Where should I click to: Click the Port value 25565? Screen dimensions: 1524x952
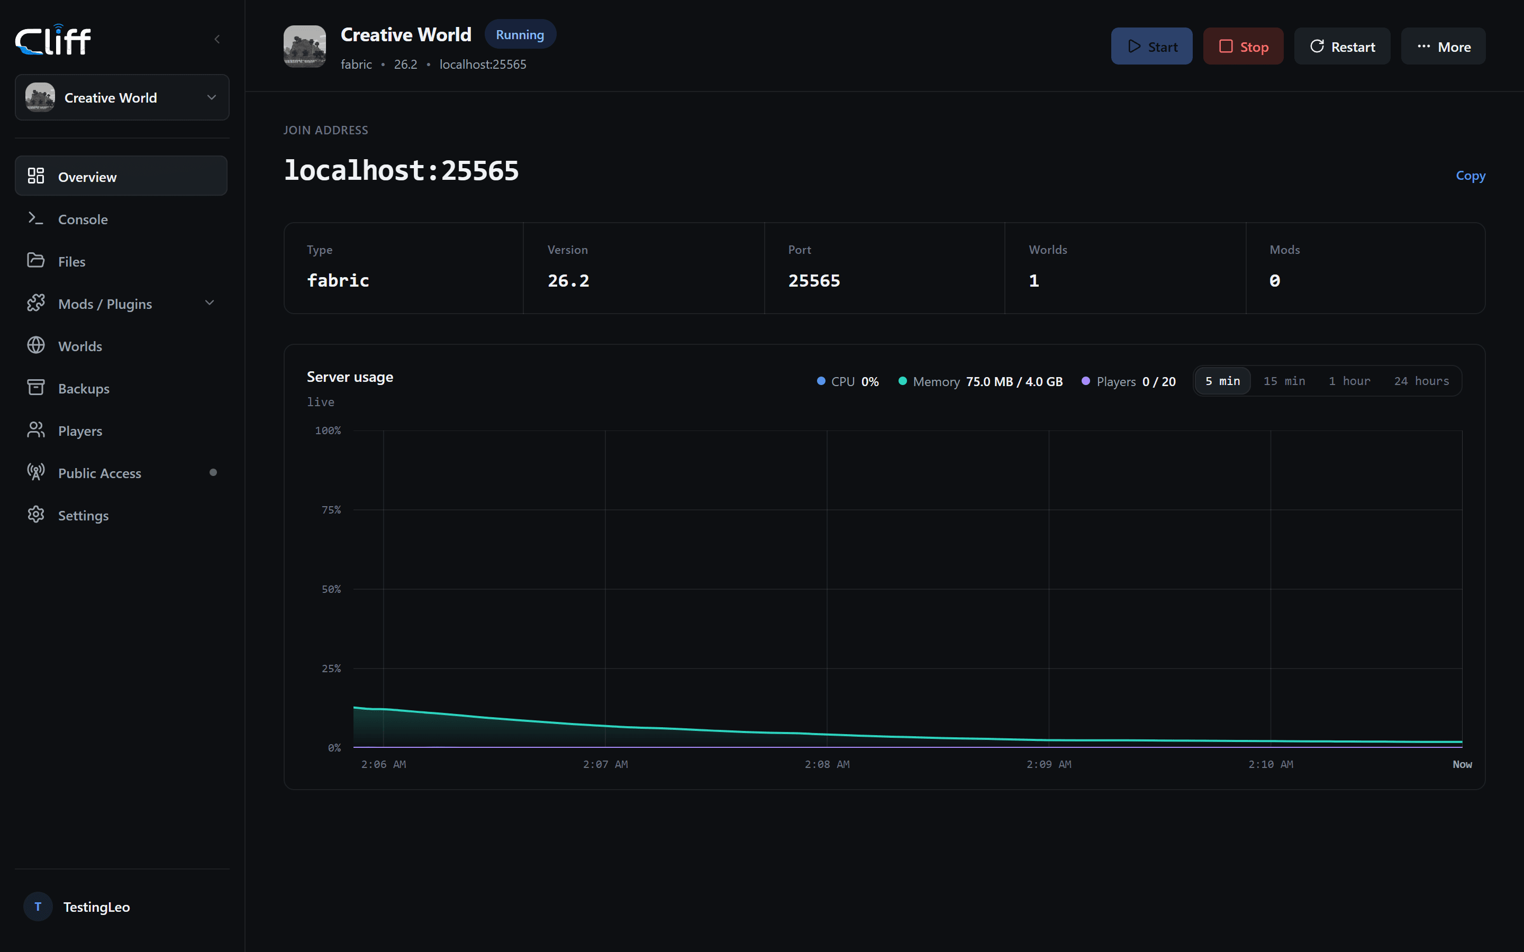tap(814, 281)
